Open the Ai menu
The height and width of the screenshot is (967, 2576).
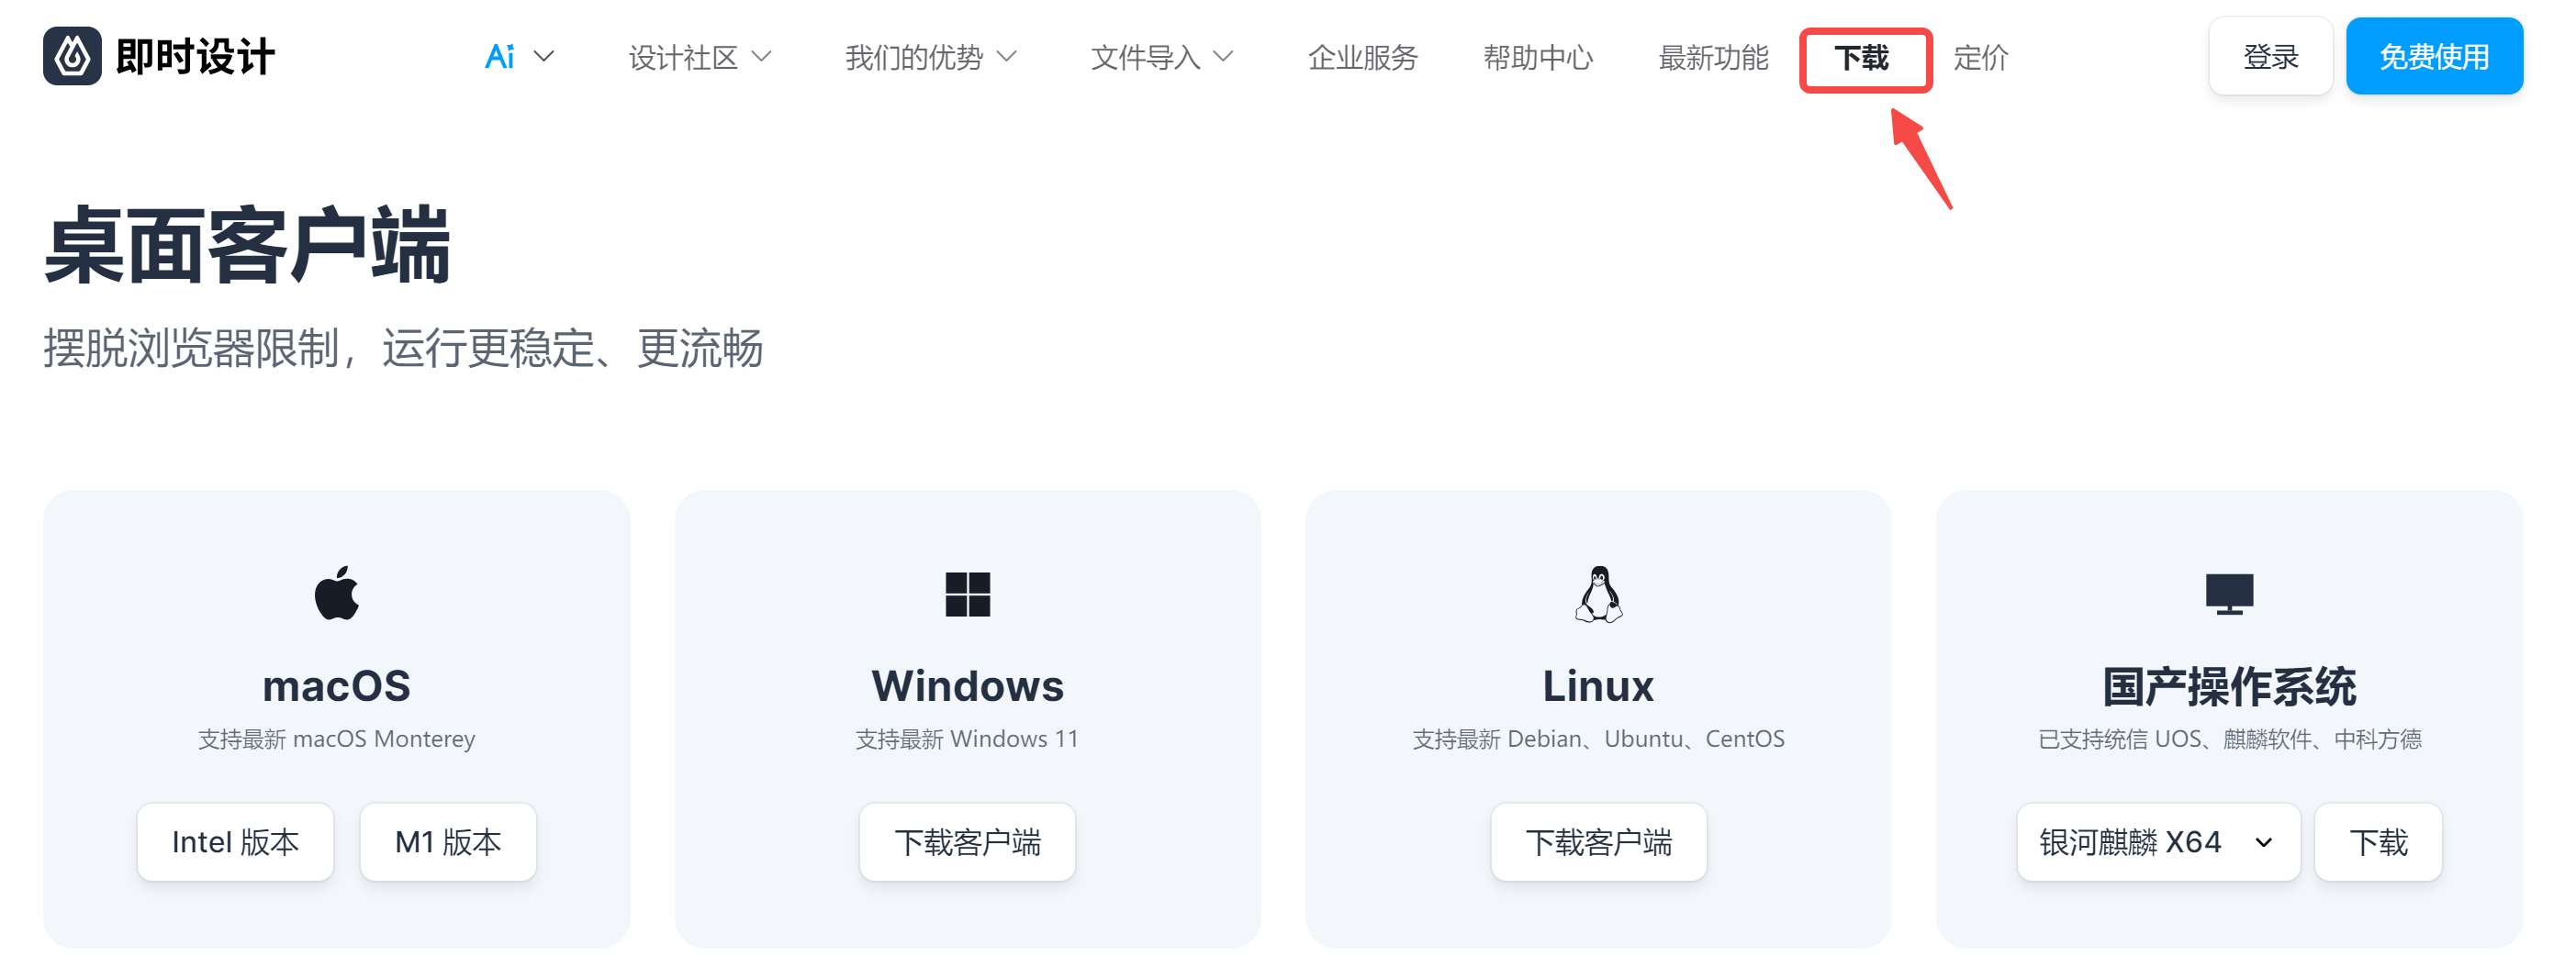(x=519, y=57)
